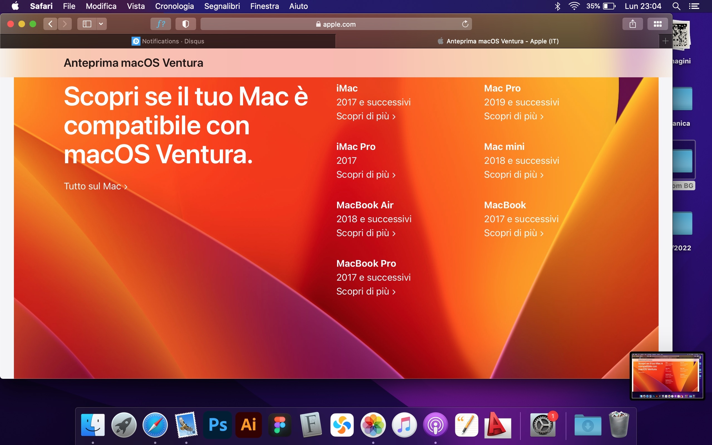
Task: Click the Mac Pro heading text
Action: (x=502, y=88)
